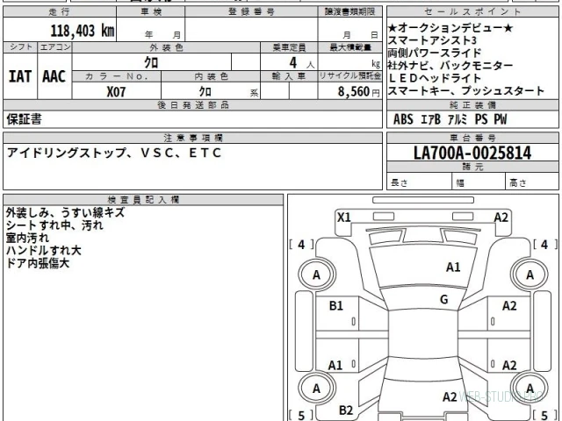Click the 純正装備 header
The height and width of the screenshot is (421, 562).
click(472, 105)
